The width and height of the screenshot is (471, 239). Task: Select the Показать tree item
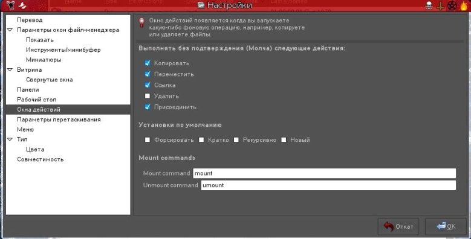[x=40, y=40]
